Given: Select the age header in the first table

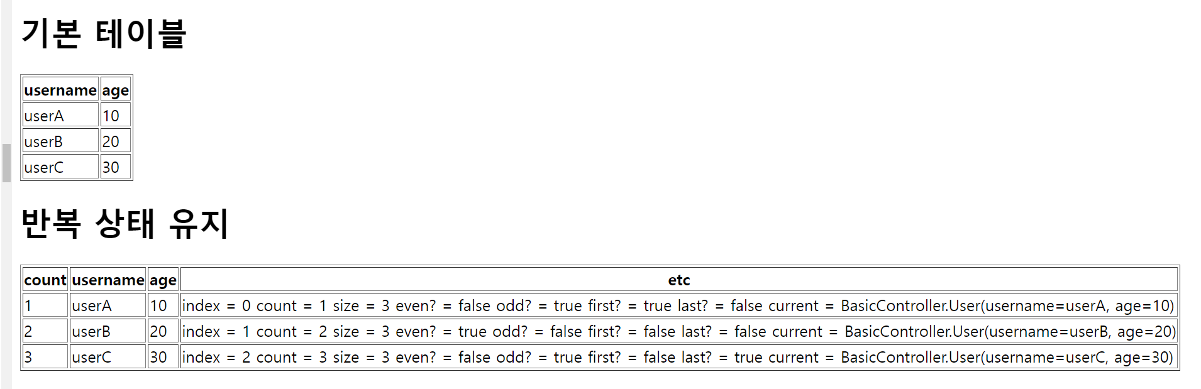Looking at the screenshot, I should pyautogui.click(x=116, y=90).
